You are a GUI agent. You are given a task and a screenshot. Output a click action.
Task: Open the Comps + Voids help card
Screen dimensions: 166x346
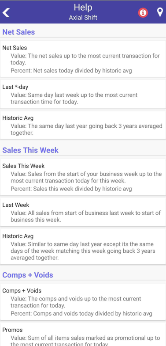coord(83,302)
